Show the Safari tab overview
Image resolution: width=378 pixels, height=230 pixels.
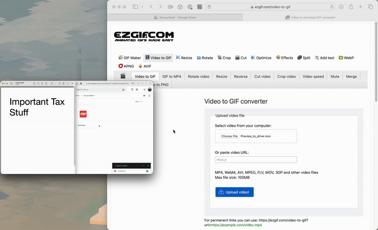(370, 7)
